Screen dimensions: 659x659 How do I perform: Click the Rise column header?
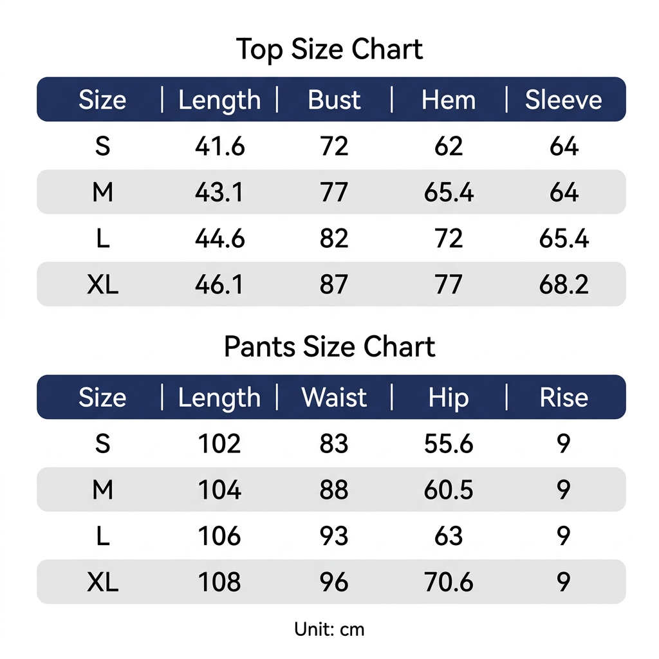click(x=564, y=397)
